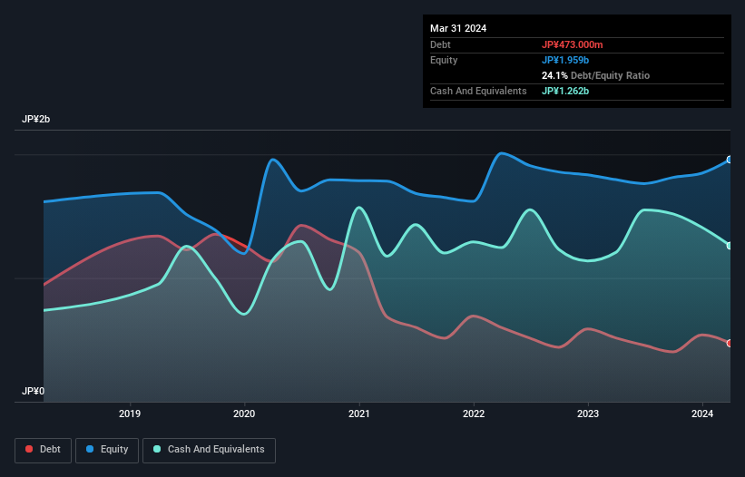Click the JP¥0 y-axis label

33,391
